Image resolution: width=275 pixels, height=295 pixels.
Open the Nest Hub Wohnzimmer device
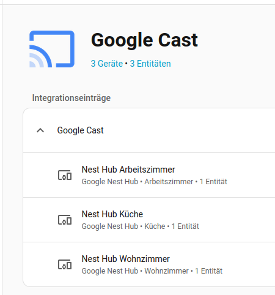126,259
